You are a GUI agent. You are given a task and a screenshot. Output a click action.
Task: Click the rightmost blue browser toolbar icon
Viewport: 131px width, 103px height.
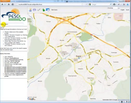pos(128,4)
